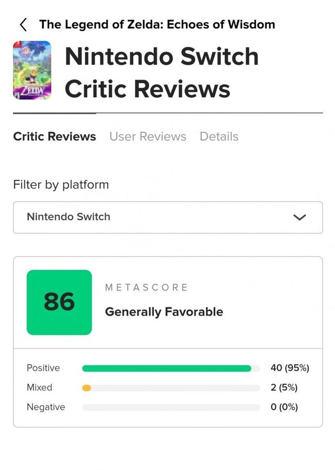
Task: Filter by Negative reviews label
Action: (46, 407)
